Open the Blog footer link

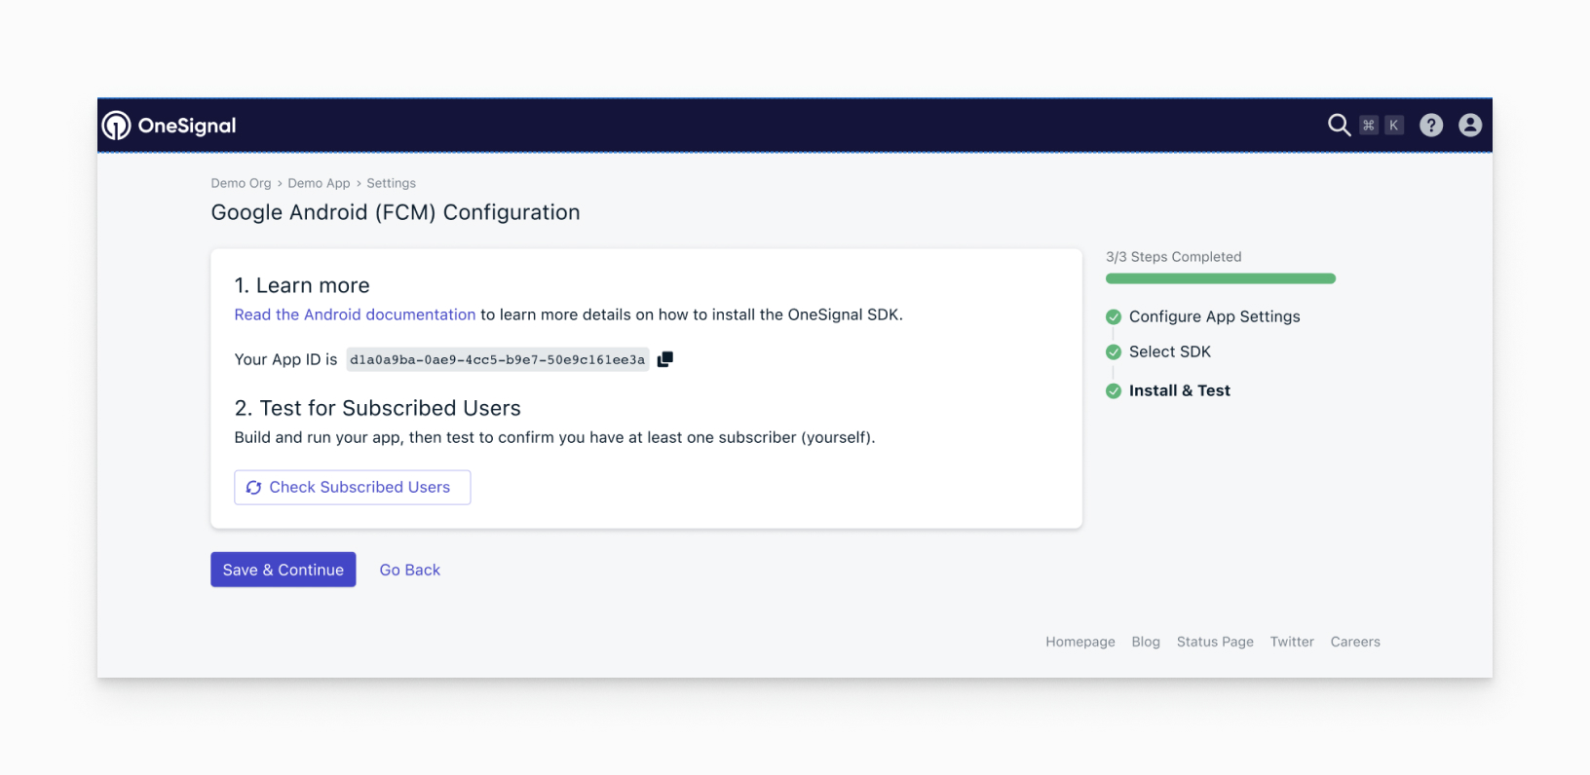tap(1146, 642)
